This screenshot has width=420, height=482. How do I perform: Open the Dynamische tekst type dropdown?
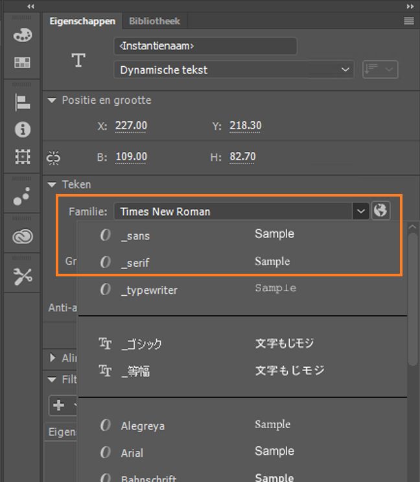tap(234, 70)
